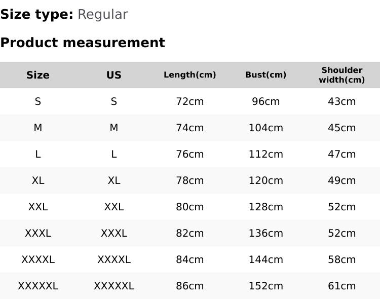Click the 120cm bust cell

(266, 180)
